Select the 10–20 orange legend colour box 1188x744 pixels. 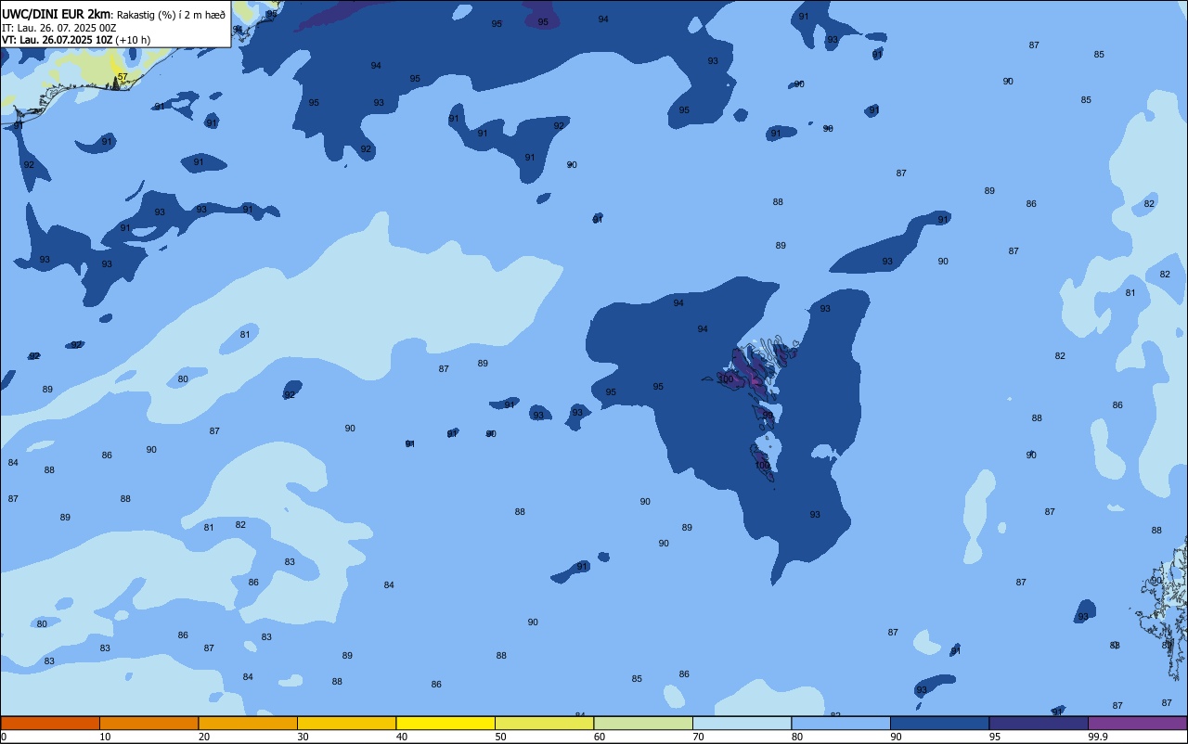[x=148, y=723]
